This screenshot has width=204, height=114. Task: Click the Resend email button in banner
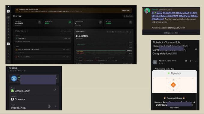(x=126, y=10)
